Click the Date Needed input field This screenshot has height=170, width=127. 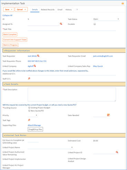[100, 115]
